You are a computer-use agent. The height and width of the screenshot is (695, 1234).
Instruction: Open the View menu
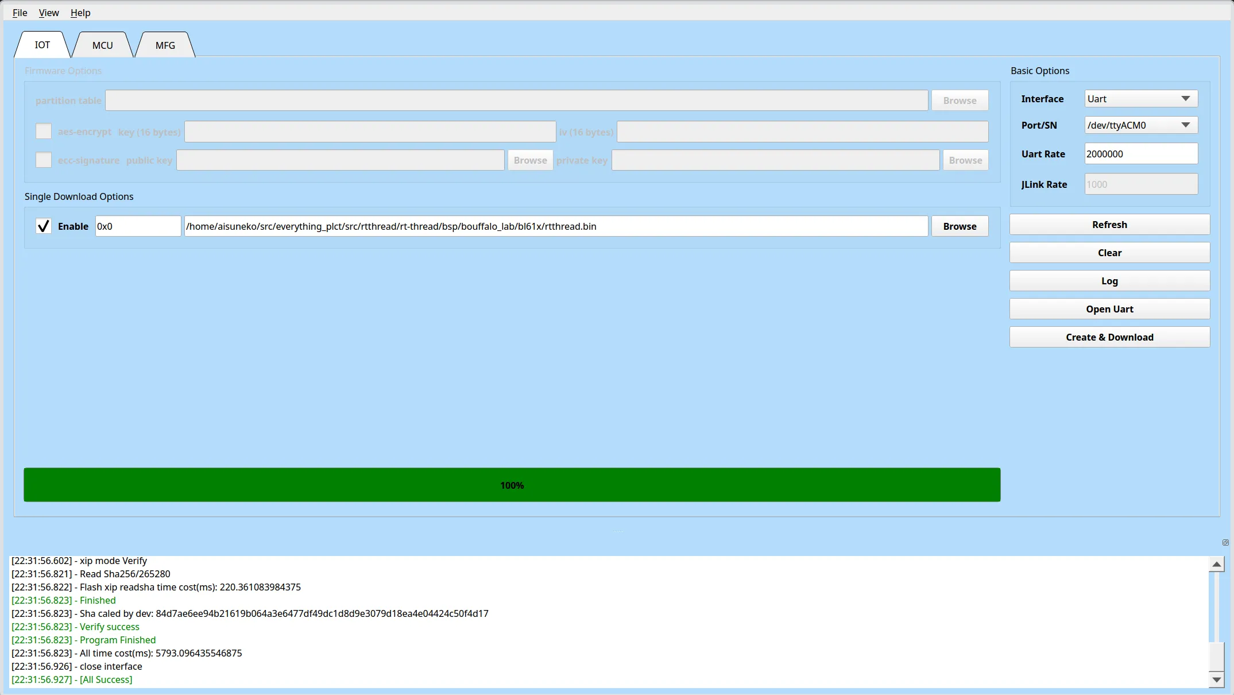pyautogui.click(x=49, y=13)
